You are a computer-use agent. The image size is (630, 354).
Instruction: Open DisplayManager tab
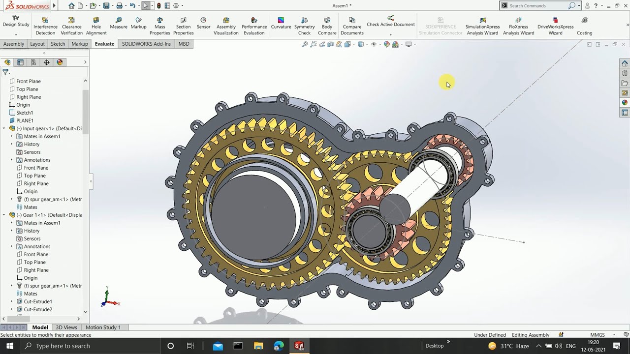(x=60, y=62)
